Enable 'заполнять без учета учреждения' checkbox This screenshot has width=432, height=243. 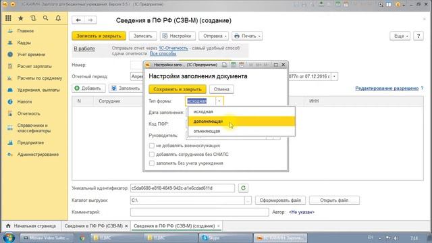[x=151, y=163]
